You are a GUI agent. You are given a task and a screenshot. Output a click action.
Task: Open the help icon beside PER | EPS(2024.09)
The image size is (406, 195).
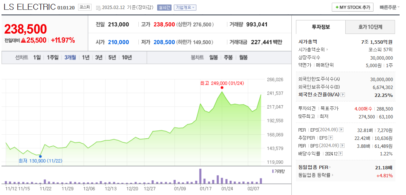[x=341, y=130]
